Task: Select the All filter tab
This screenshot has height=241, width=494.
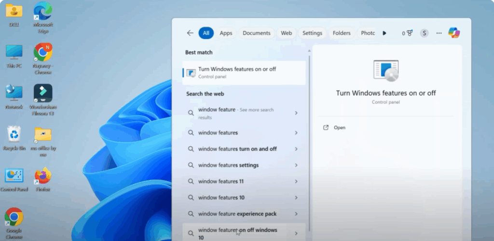Action: pos(206,33)
